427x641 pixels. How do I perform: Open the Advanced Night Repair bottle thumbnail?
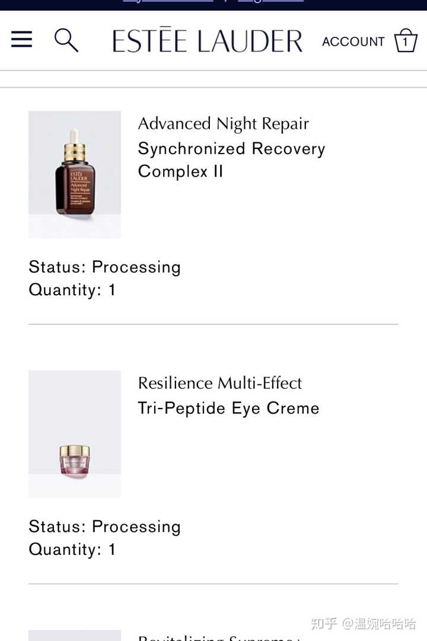75,174
